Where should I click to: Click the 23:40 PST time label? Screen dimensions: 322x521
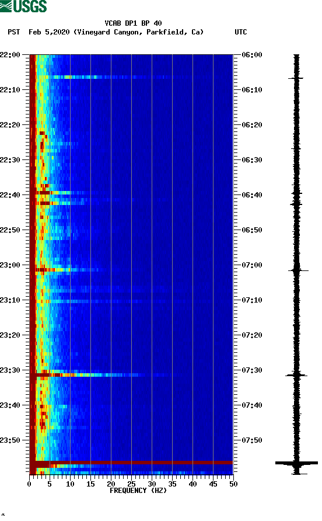pyautogui.click(x=10, y=405)
